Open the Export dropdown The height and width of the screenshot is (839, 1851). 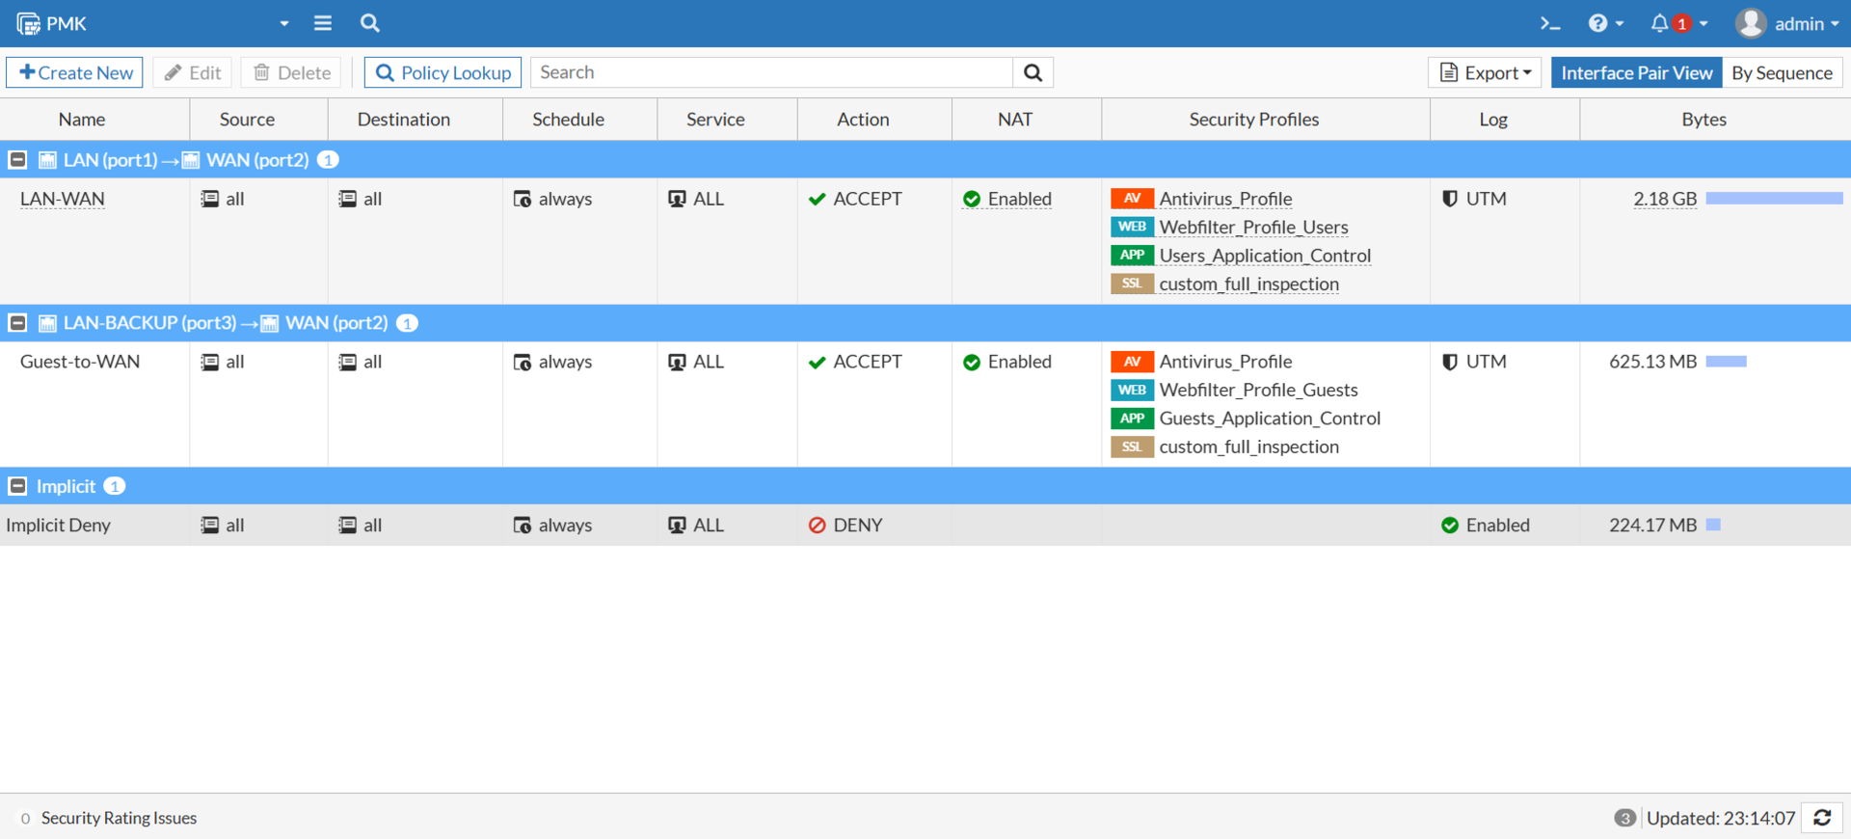pyautogui.click(x=1485, y=72)
